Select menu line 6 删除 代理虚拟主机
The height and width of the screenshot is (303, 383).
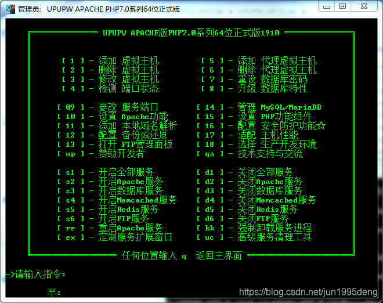259,70
